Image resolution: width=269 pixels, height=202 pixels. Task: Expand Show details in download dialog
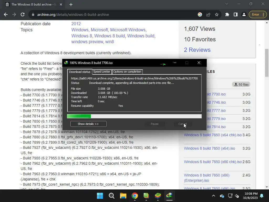(x=88, y=124)
